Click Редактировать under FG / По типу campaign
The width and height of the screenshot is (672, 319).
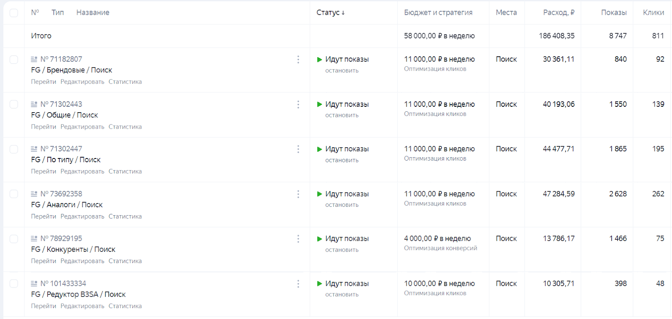(x=82, y=171)
